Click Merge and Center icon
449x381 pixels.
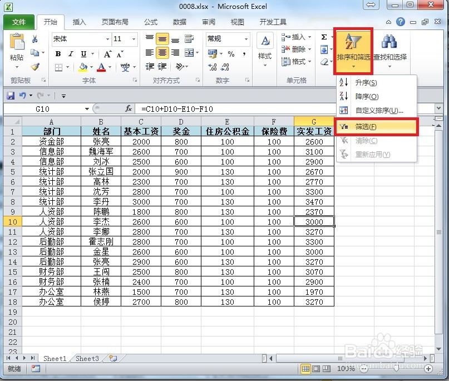(x=189, y=53)
